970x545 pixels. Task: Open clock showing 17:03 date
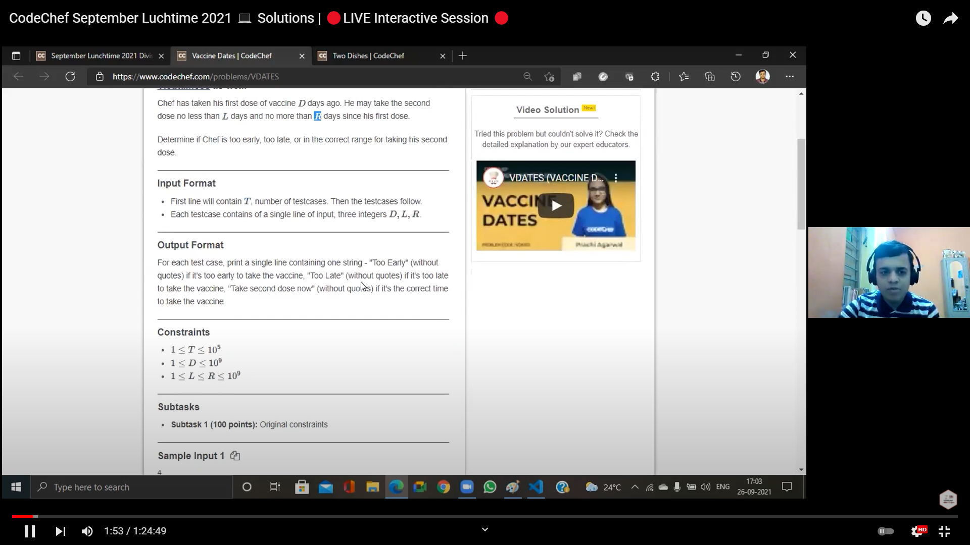pyautogui.click(x=754, y=487)
